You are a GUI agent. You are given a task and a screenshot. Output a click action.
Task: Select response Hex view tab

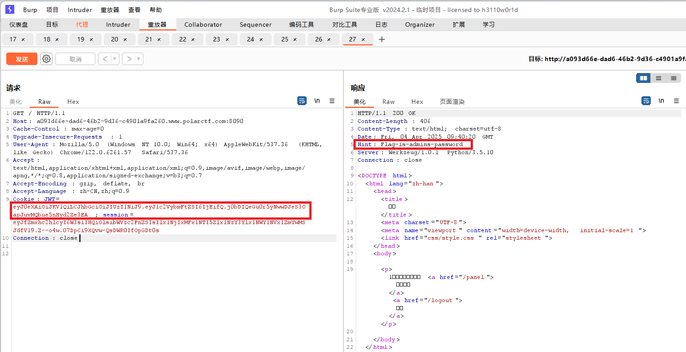tap(417, 102)
